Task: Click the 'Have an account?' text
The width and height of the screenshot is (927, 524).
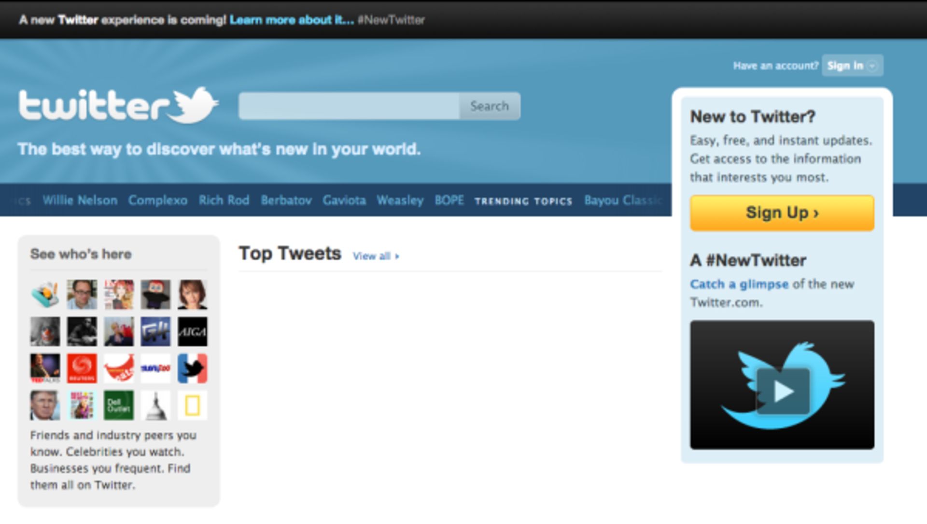Action: point(776,66)
